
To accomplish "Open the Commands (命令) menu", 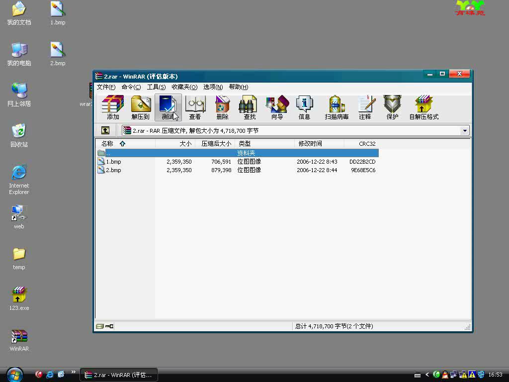I will pos(131,87).
